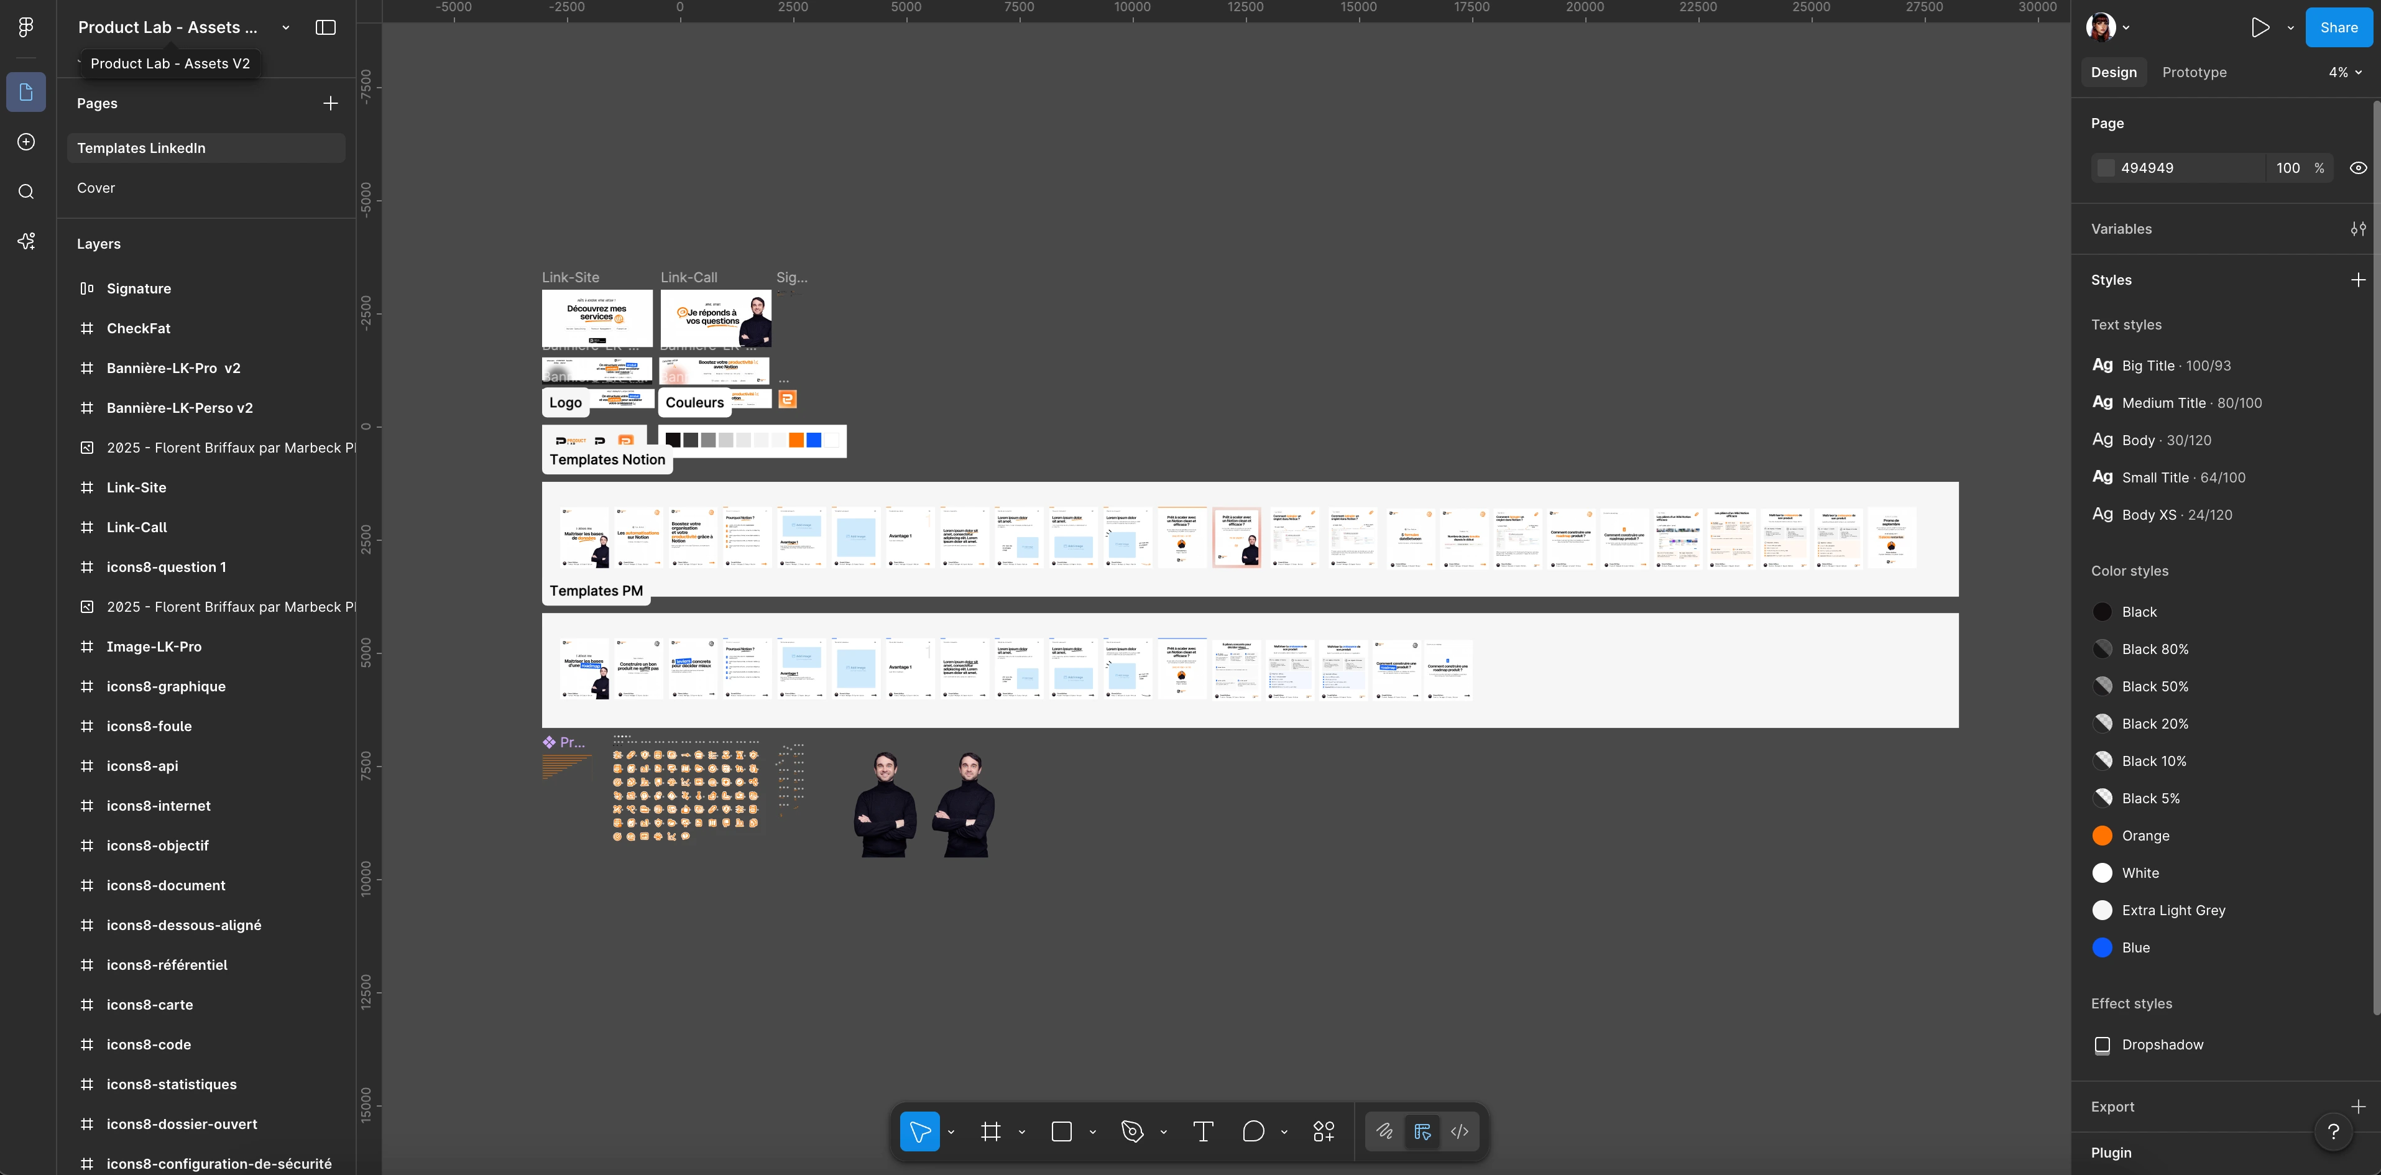This screenshot has width=2381, height=1175.
Task: Click the Orange color style swatch
Action: [2102, 836]
